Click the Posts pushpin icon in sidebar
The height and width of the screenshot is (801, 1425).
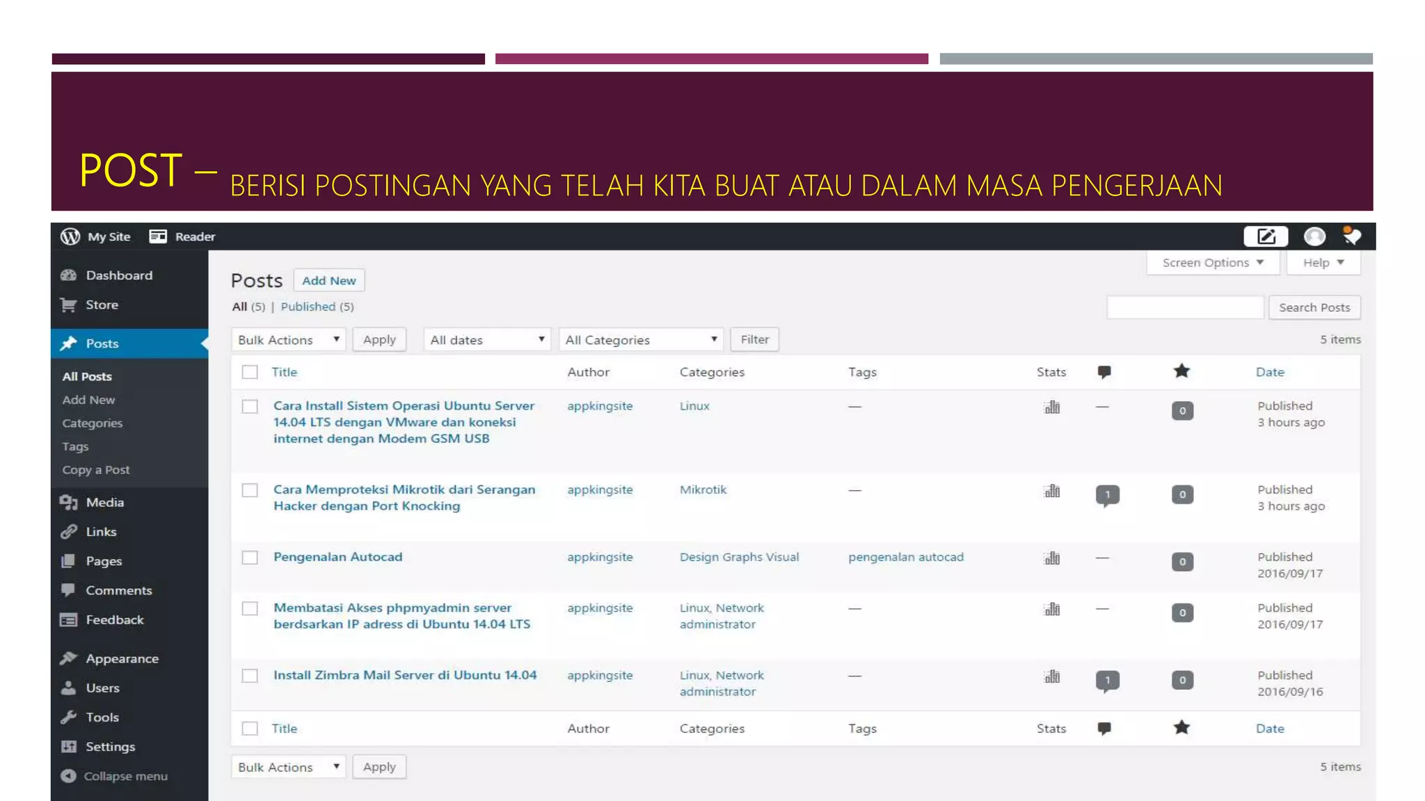click(68, 343)
